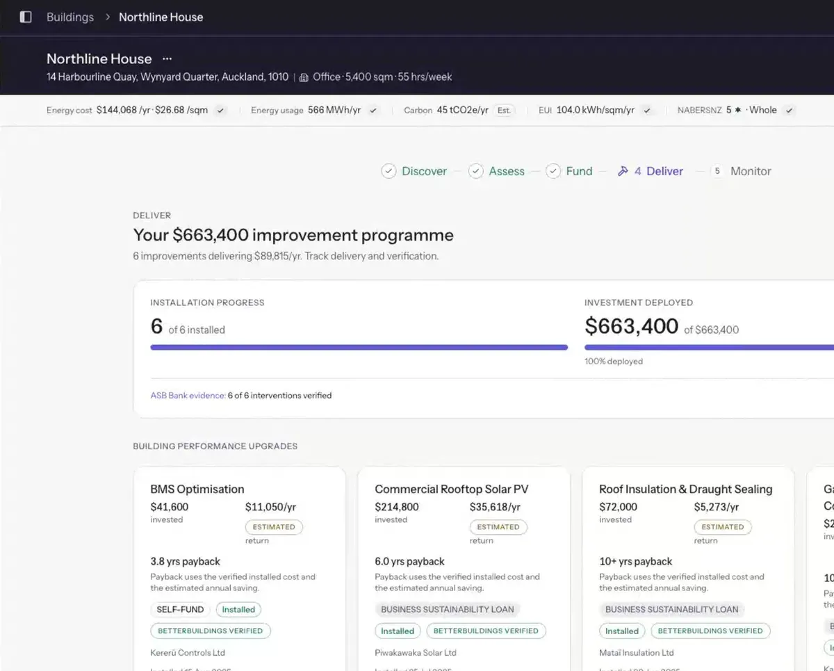Screen dimensions: 834x671
Task: Click BUSINESS SUSTAINABILITY LOAN tag on Roof Insulation card
Action: 672,610
